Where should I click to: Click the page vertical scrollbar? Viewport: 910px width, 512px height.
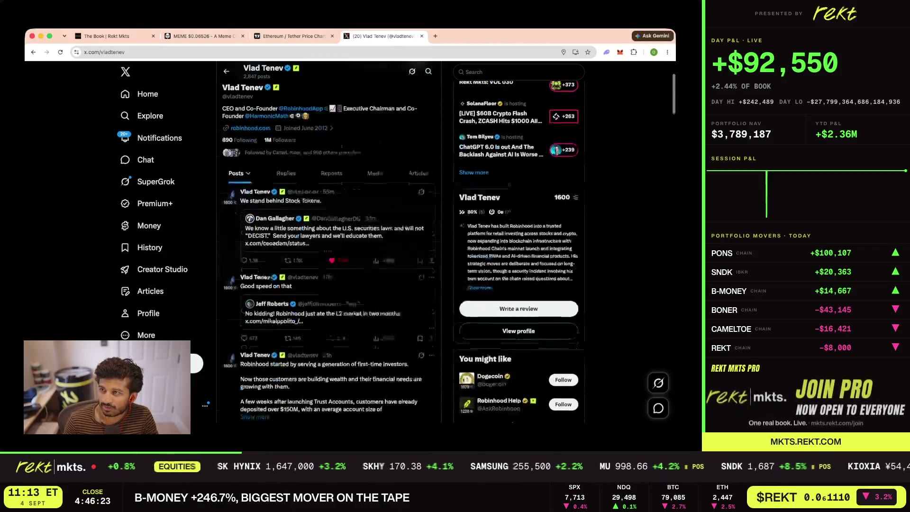coord(673,94)
